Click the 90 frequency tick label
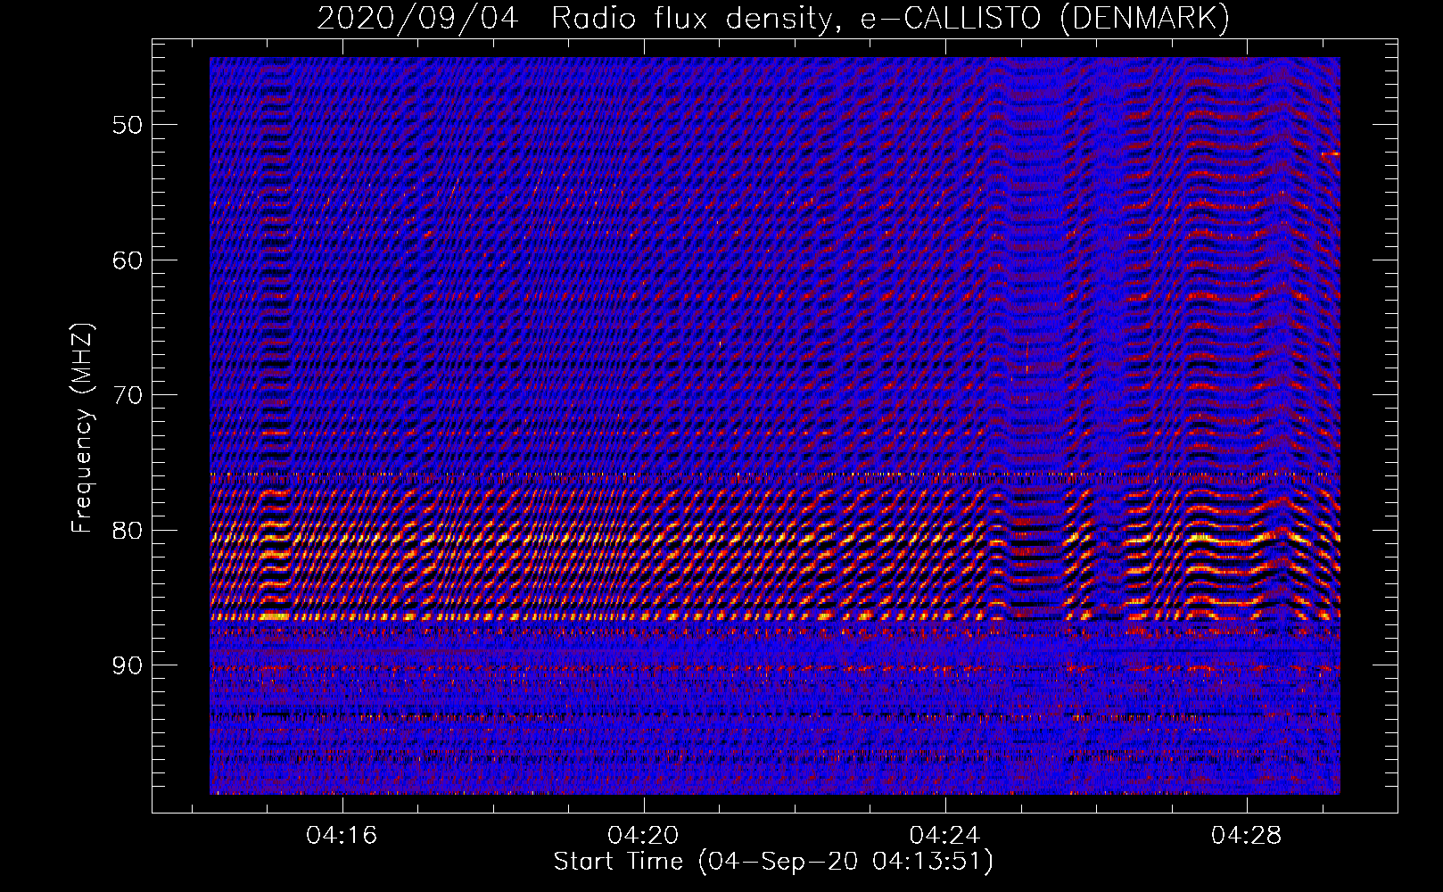Viewport: 1443px width, 892px height. (x=127, y=665)
